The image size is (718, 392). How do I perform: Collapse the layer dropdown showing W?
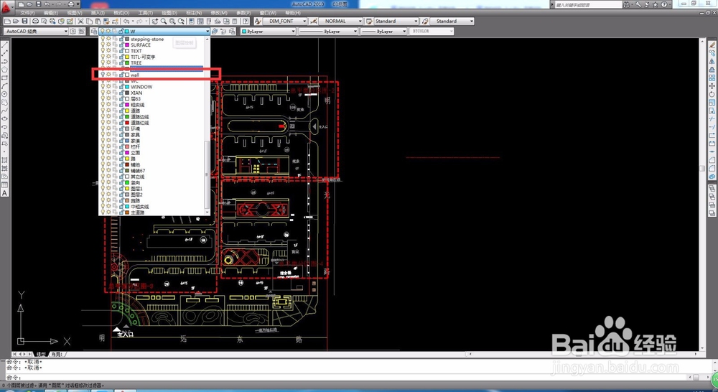point(208,31)
